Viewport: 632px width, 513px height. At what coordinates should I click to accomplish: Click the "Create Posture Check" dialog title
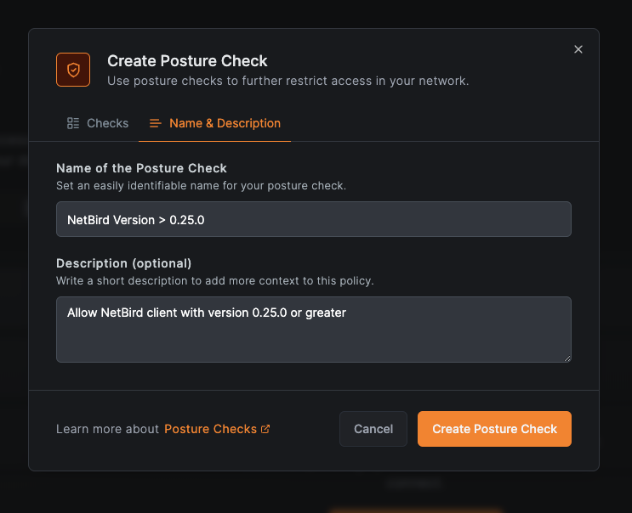(187, 61)
